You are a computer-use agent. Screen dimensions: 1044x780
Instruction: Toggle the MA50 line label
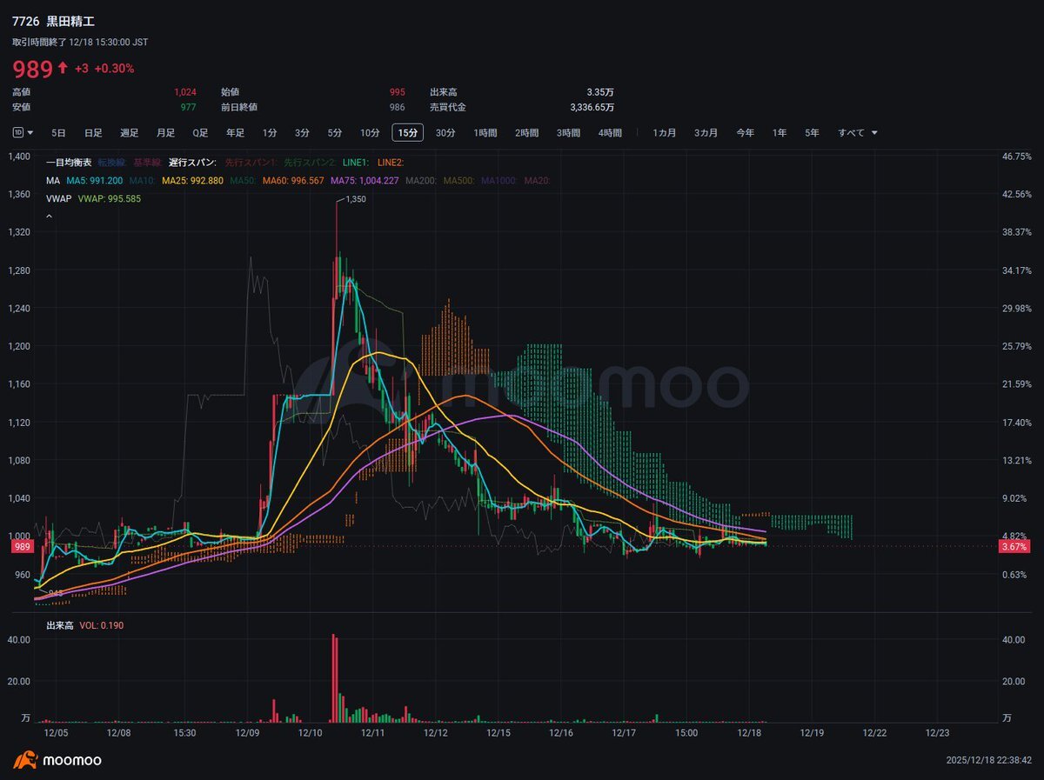(243, 181)
